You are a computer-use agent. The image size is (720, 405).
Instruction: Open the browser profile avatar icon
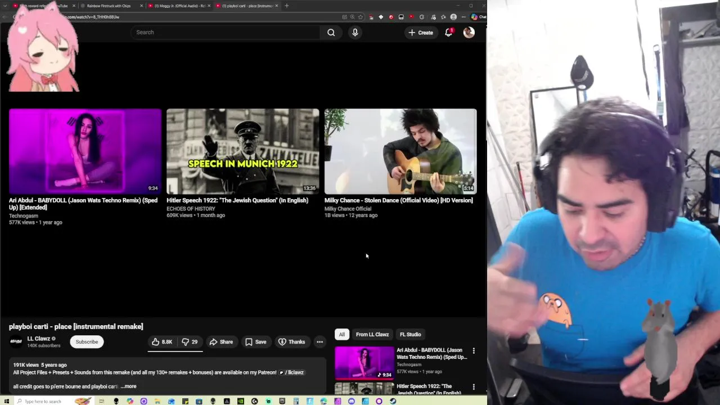[x=453, y=17]
